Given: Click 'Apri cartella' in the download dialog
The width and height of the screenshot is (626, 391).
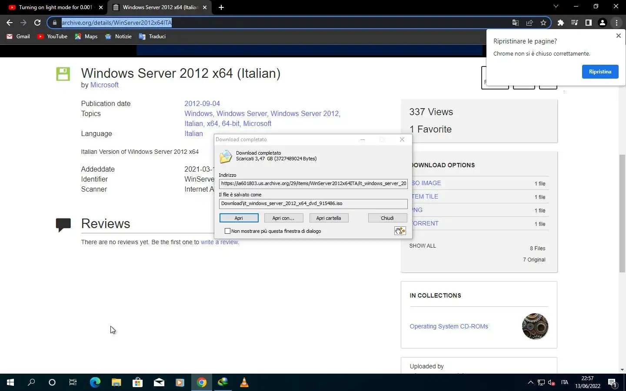Looking at the screenshot, I should coord(329,218).
